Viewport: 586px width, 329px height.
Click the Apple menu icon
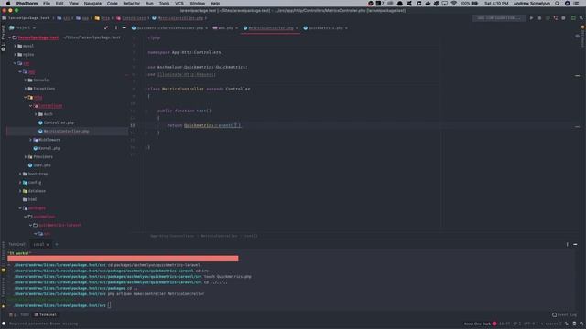pyautogui.click(x=8, y=4)
